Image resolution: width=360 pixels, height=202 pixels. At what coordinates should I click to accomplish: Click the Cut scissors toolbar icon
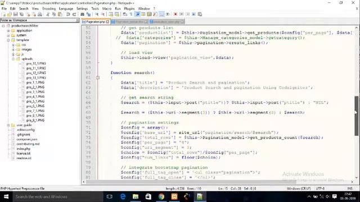(x=48, y=14)
